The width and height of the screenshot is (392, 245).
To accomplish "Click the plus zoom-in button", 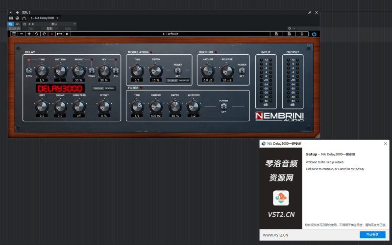I will pyautogui.click(x=29, y=34).
